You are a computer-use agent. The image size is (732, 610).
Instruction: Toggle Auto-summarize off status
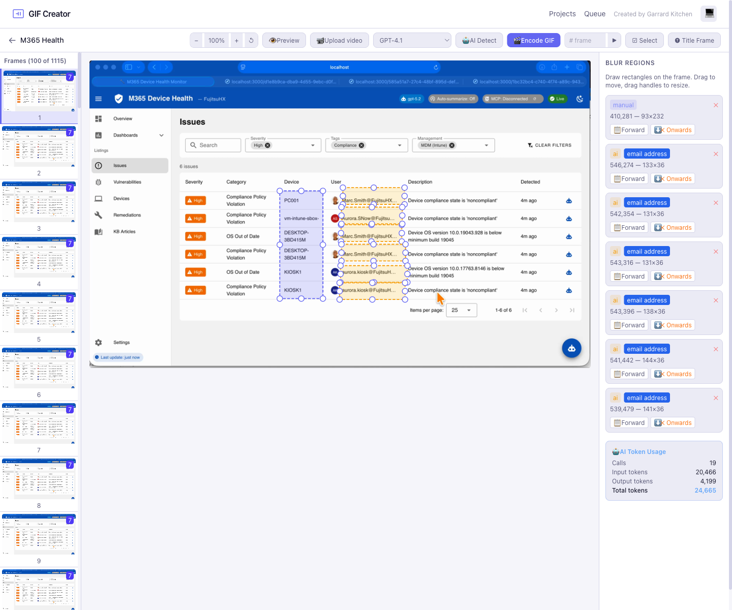[x=452, y=99]
